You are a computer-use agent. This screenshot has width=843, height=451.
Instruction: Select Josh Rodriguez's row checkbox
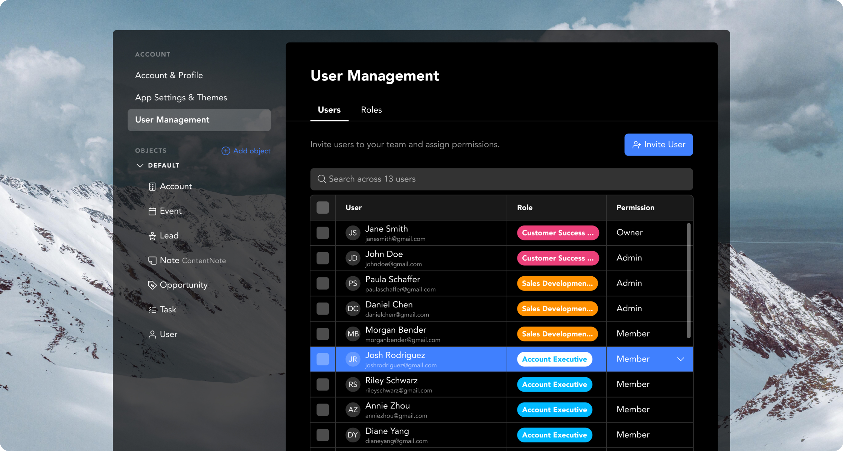coord(323,359)
